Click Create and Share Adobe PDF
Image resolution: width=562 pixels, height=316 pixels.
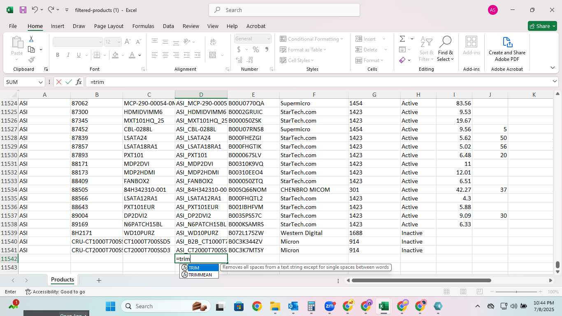[507, 49]
